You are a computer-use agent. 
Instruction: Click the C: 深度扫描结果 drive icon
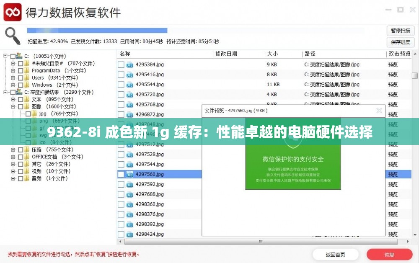pos(18,92)
